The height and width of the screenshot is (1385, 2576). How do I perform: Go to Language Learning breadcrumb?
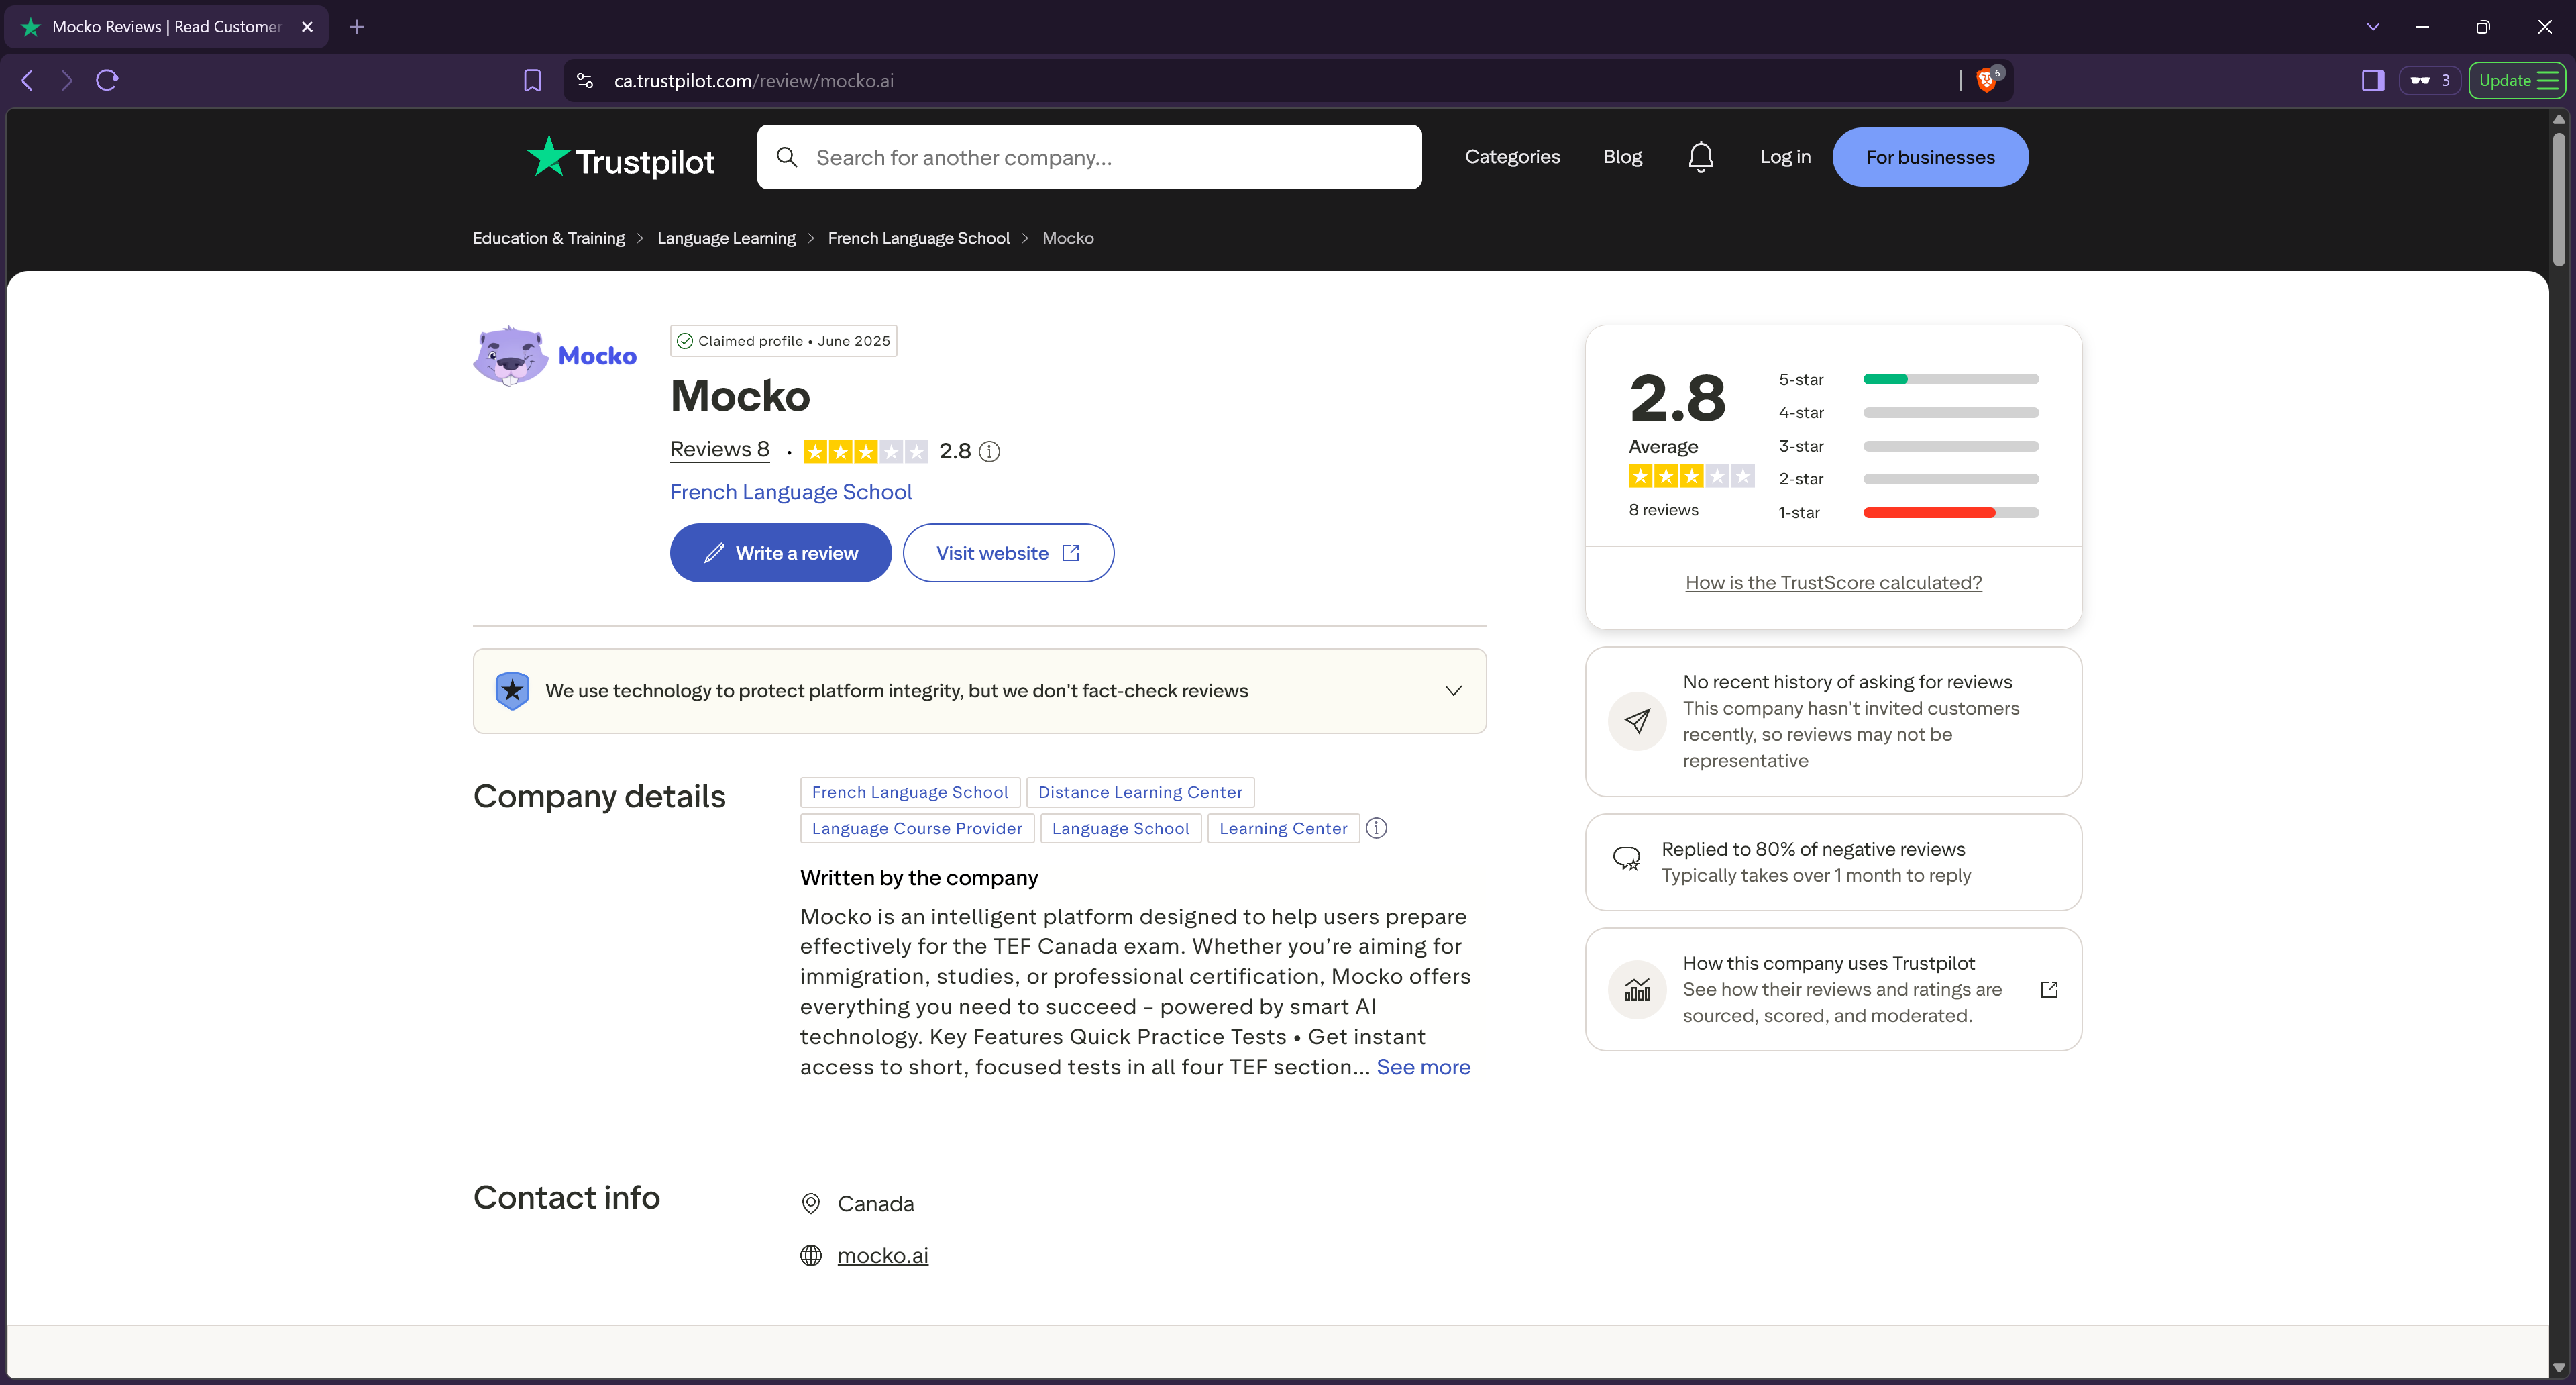point(726,238)
